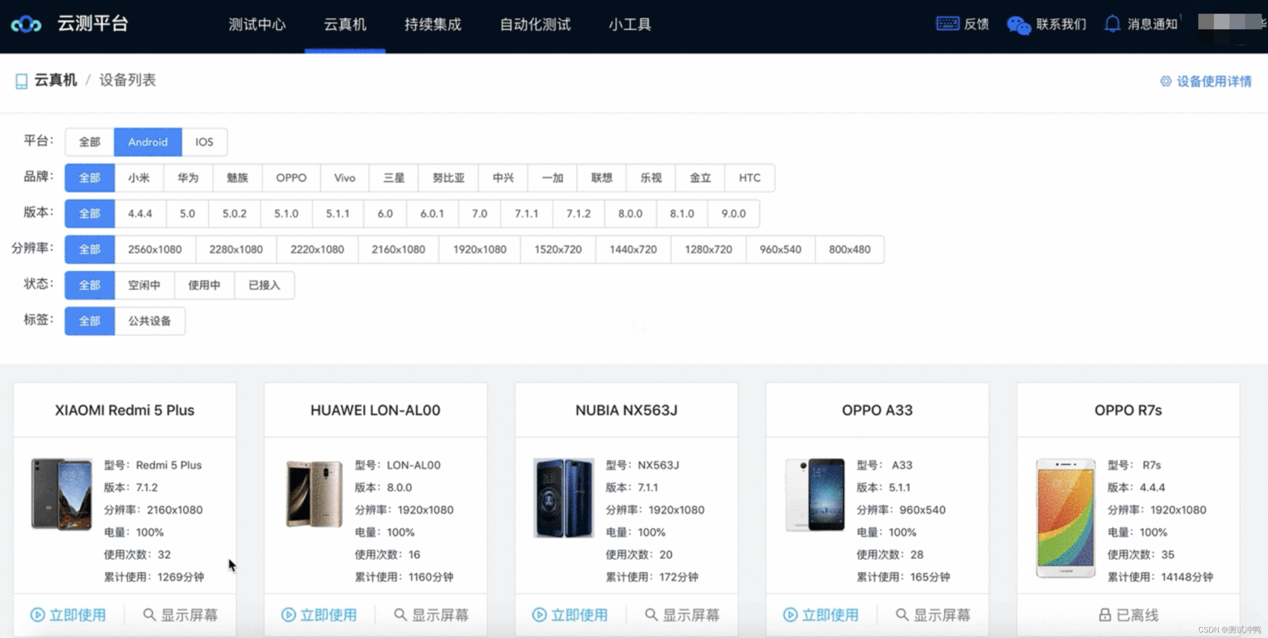The image size is (1268, 638).
Task: Click 联系我们 text in header
Action: [x=1061, y=24]
